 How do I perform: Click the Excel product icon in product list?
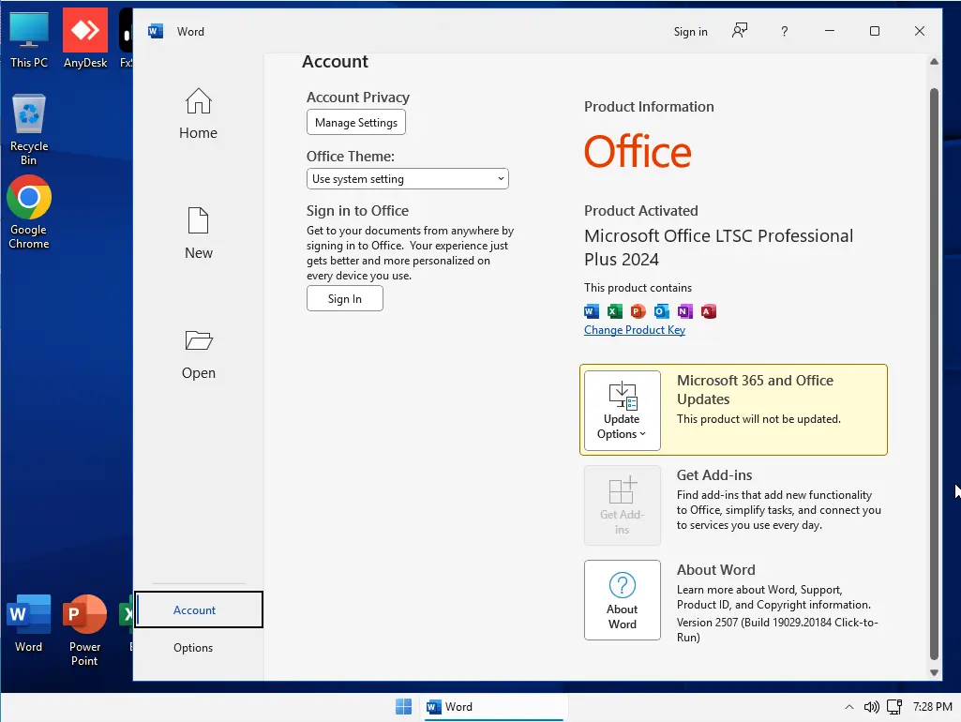tap(615, 311)
